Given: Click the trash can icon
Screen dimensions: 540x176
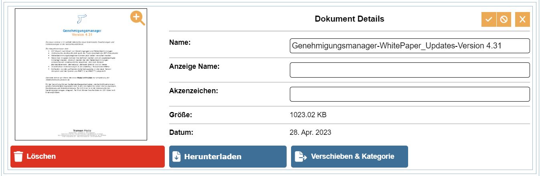Looking at the screenshot, I should pyautogui.click(x=18, y=156).
